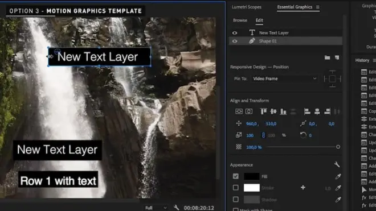The width and height of the screenshot is (376, 211).
Task: Toggle center square of pin widget
Action: pos(332,78)
